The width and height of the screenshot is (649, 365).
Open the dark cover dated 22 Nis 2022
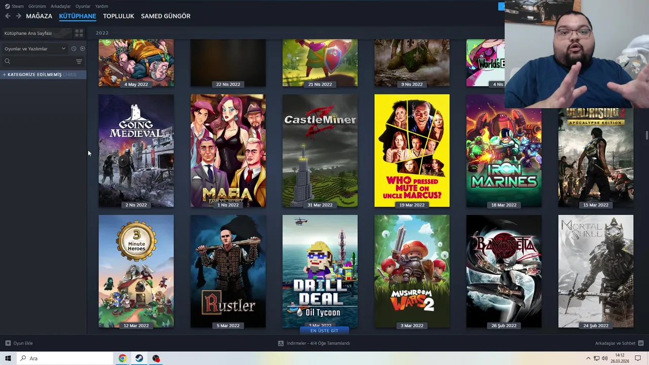pos(228,63)
